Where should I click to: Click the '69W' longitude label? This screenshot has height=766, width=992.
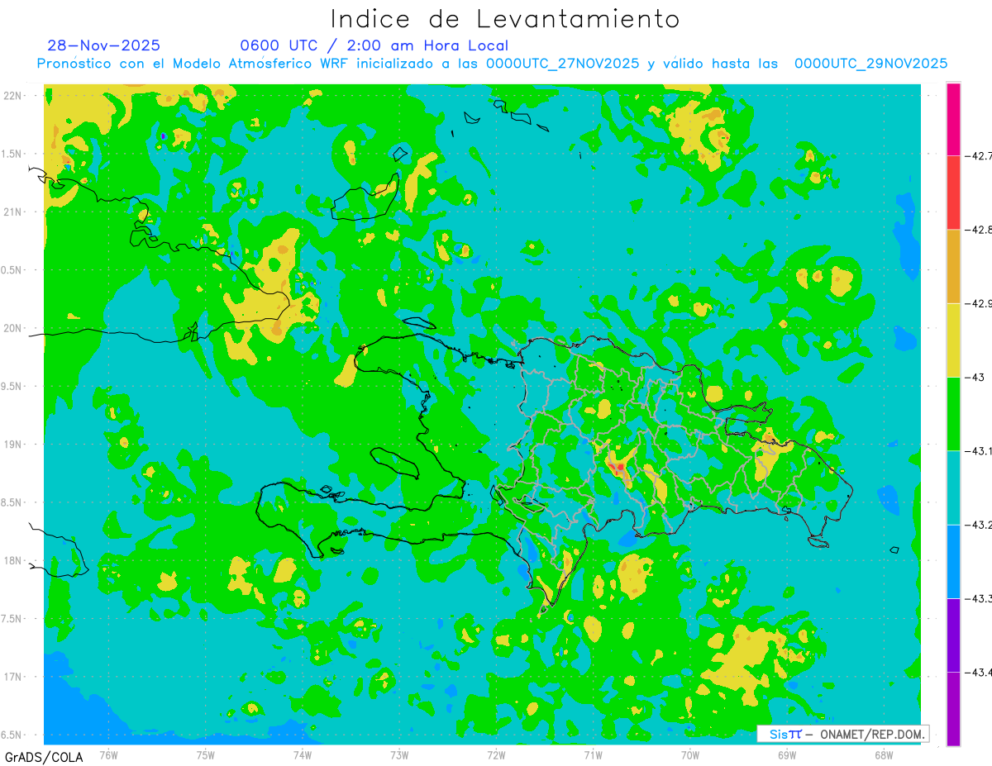[787, 754]
